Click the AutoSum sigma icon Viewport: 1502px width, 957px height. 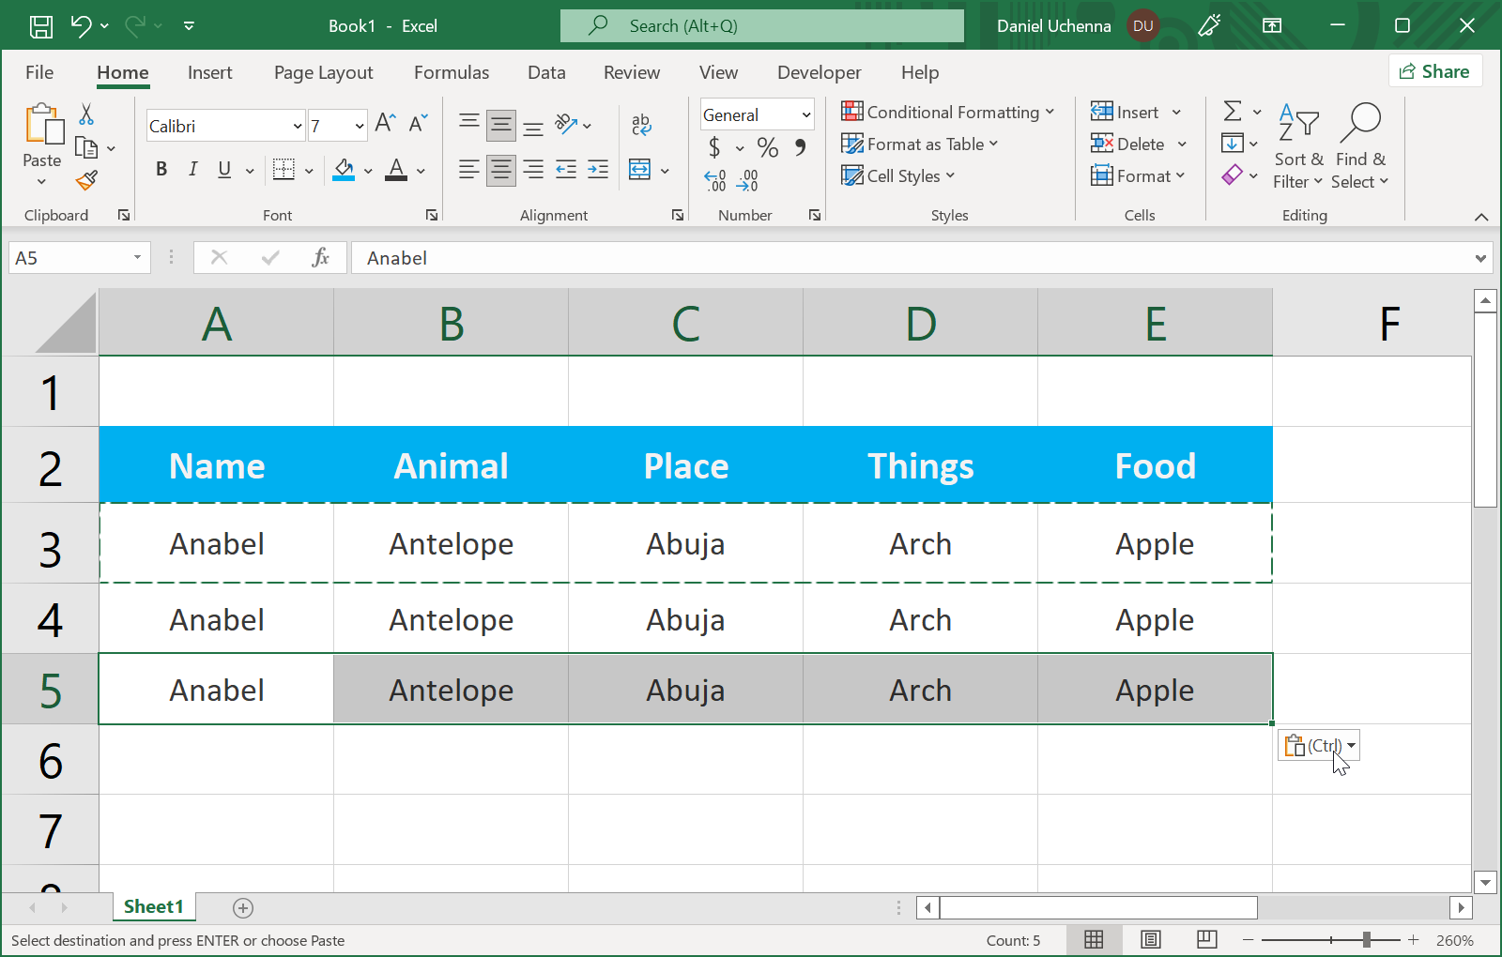(x=1233, y=112)
